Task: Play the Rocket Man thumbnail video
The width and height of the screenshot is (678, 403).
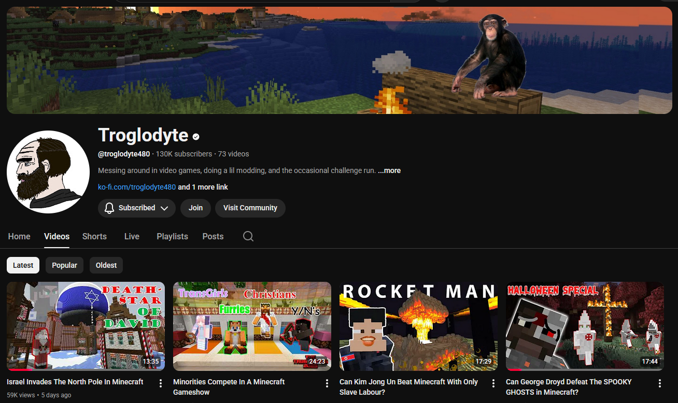Action: coord(418,326)
